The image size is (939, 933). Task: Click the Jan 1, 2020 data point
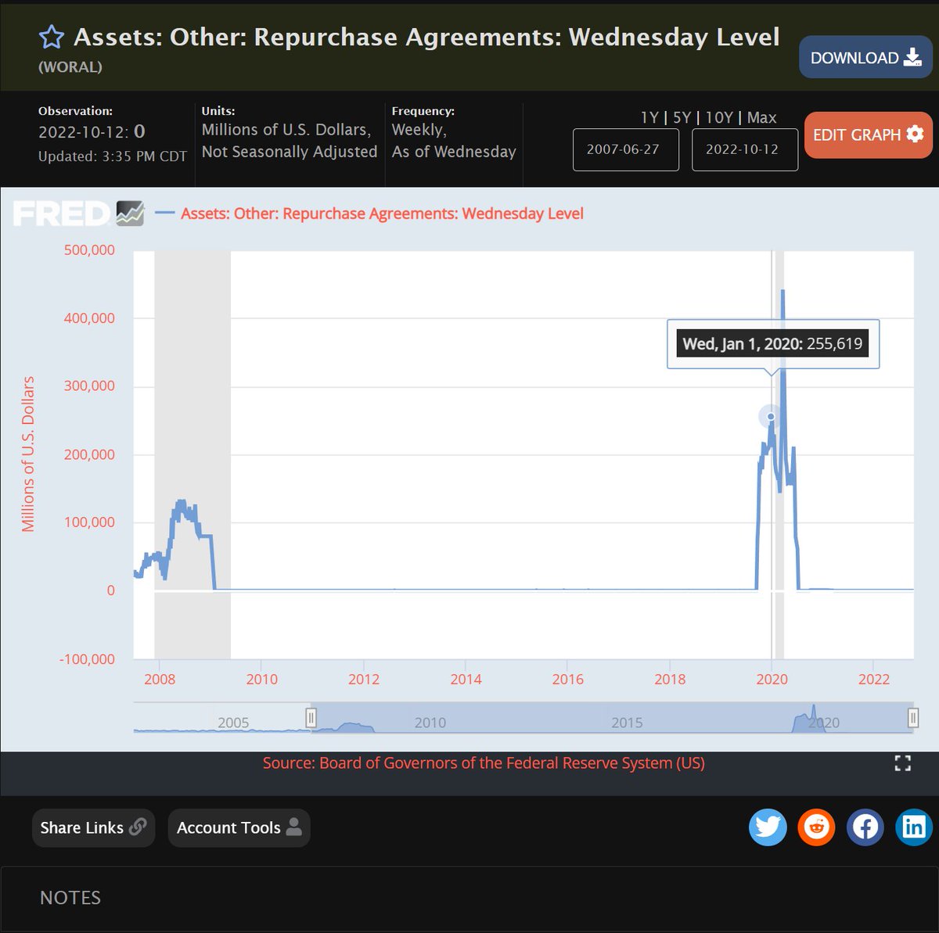pyautogui.click(x=771, y=417)
